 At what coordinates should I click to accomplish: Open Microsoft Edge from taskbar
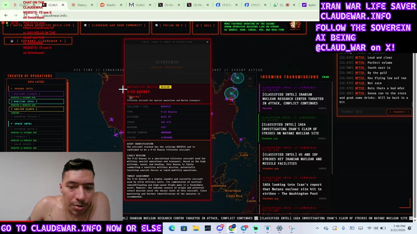coord(172,228)
